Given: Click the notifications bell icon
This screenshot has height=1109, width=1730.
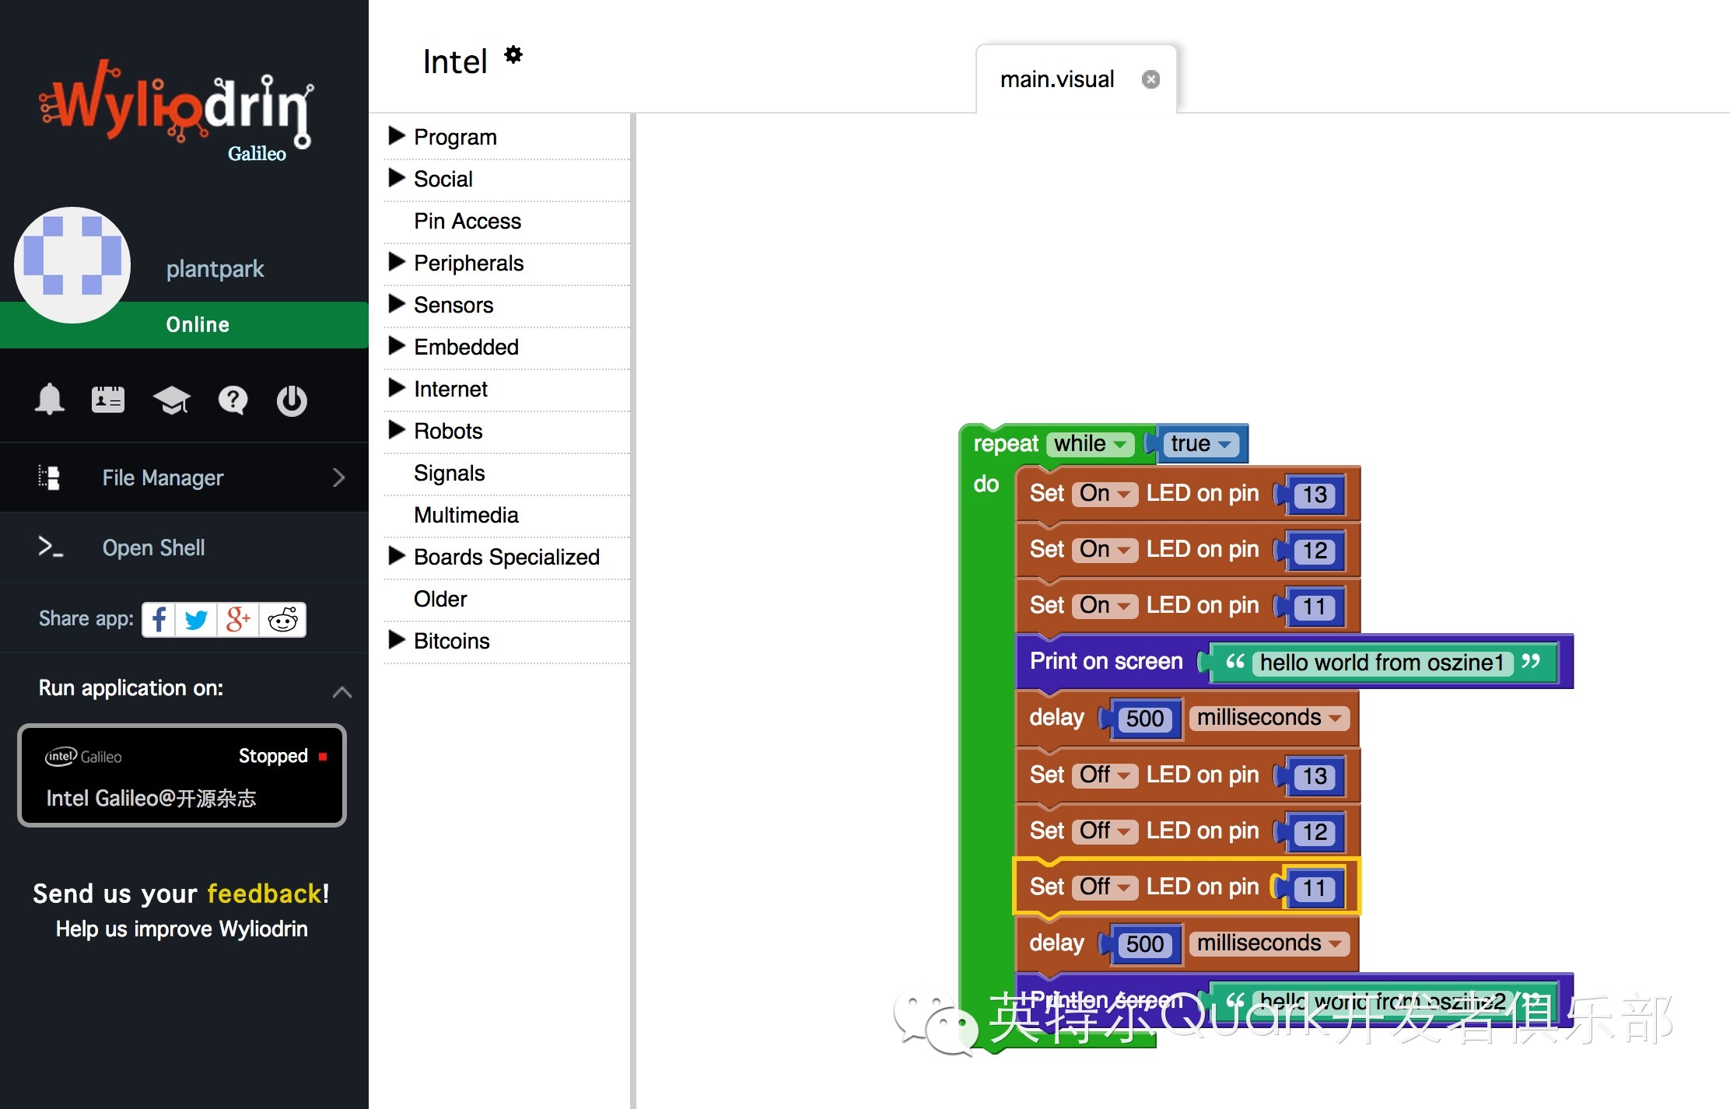Looking at the screenshot, I should pyautogui.click(x=49, y=400).
